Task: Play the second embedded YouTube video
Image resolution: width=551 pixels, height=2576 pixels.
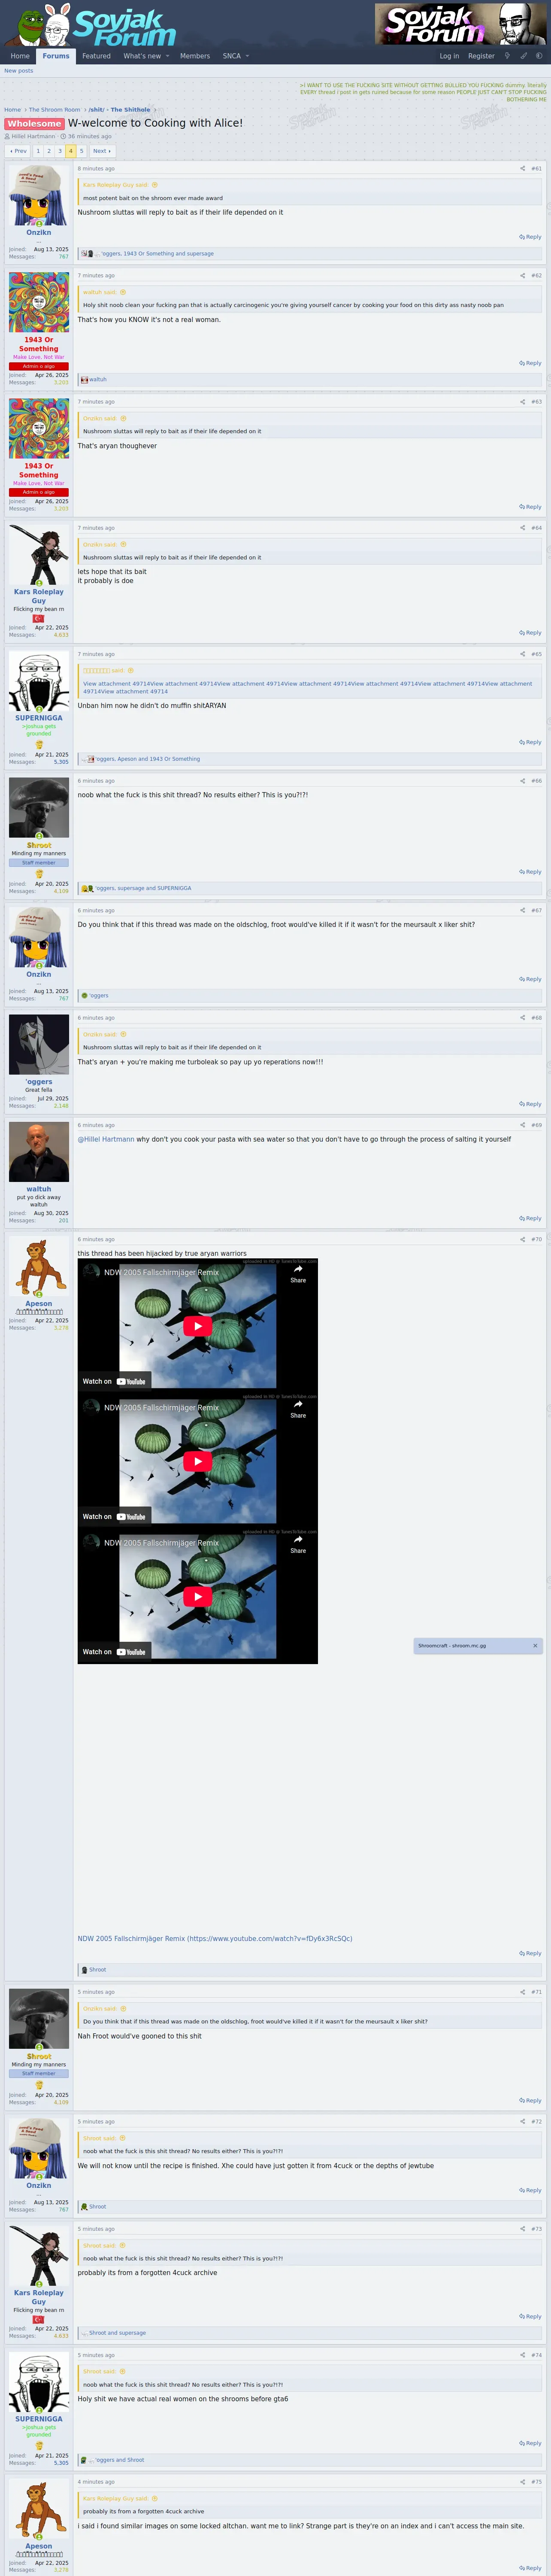Action: tap(197, 1461)
